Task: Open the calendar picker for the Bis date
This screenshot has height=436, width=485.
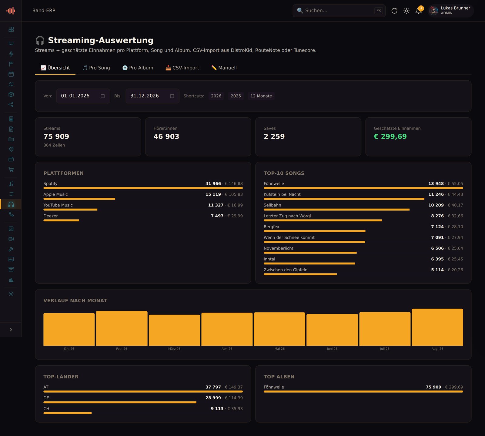Action: (x=172, y=96)
